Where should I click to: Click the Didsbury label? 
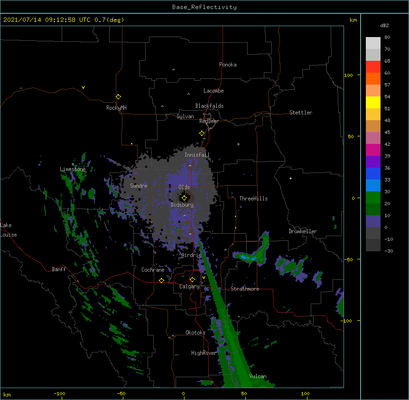click(x=182, y=205)
